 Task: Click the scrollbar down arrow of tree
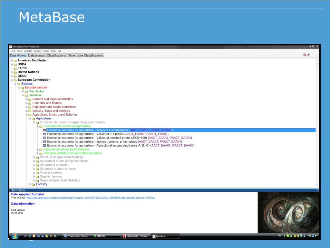pos(317,186)
